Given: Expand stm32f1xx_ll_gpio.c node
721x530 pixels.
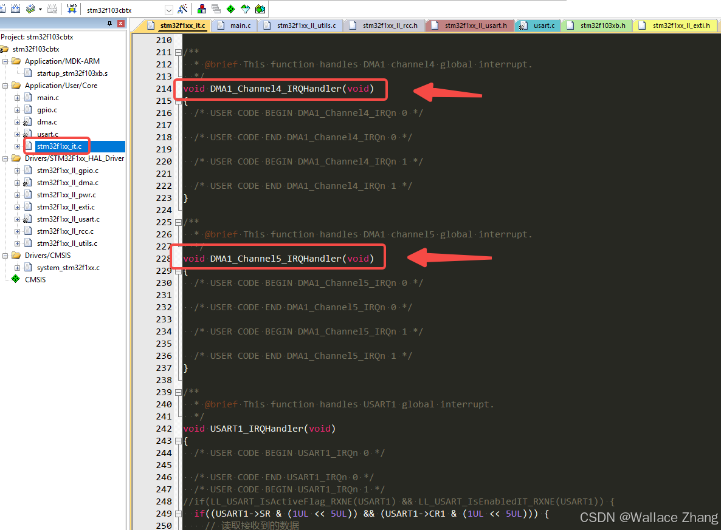Looking at the screenshot, I should 17,171.
